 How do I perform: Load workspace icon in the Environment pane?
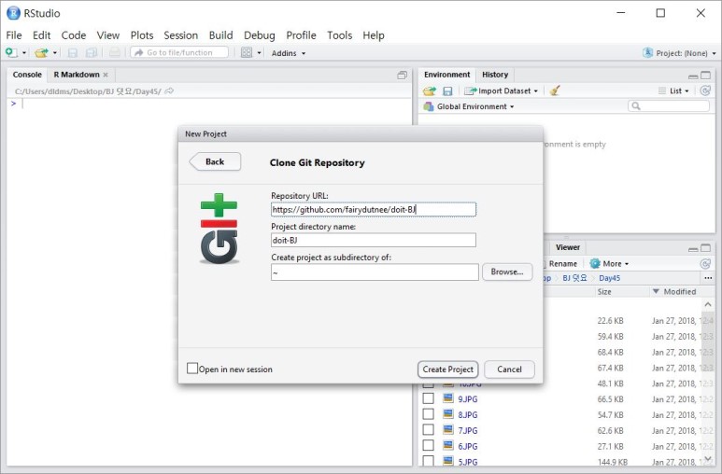click(429, 91)
